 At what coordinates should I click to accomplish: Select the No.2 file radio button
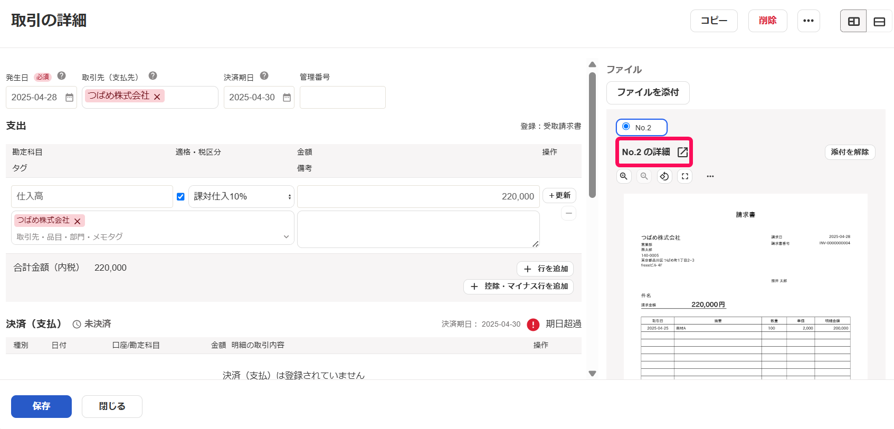coord(626,127)
